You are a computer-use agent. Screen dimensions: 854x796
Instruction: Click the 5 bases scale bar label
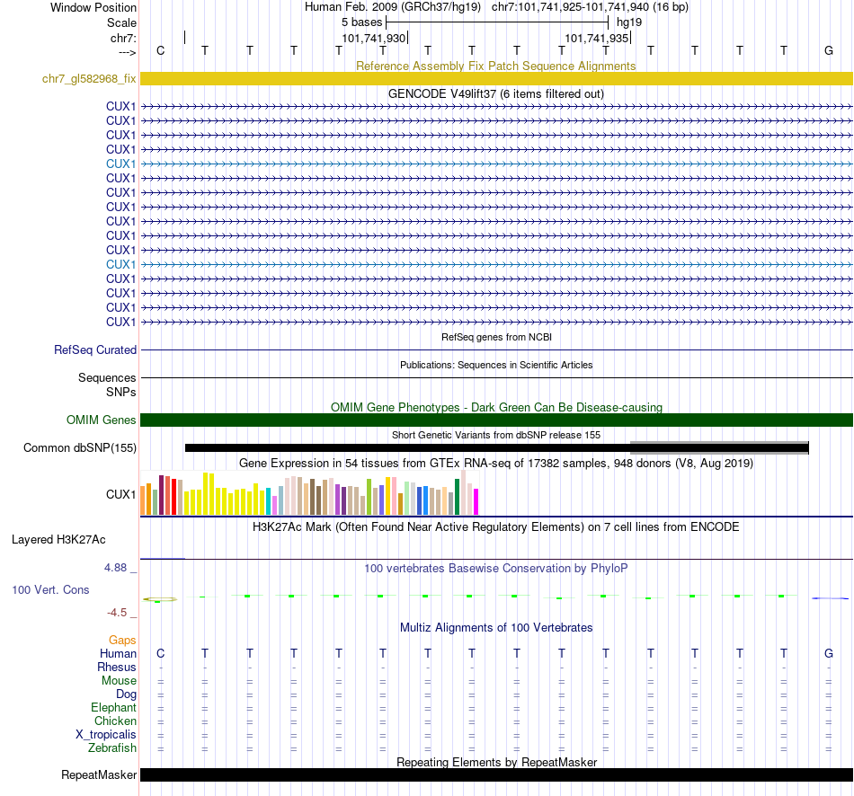click(x=361, y=22)
